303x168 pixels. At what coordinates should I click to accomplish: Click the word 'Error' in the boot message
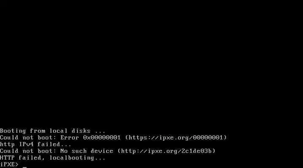coord(69,137)
